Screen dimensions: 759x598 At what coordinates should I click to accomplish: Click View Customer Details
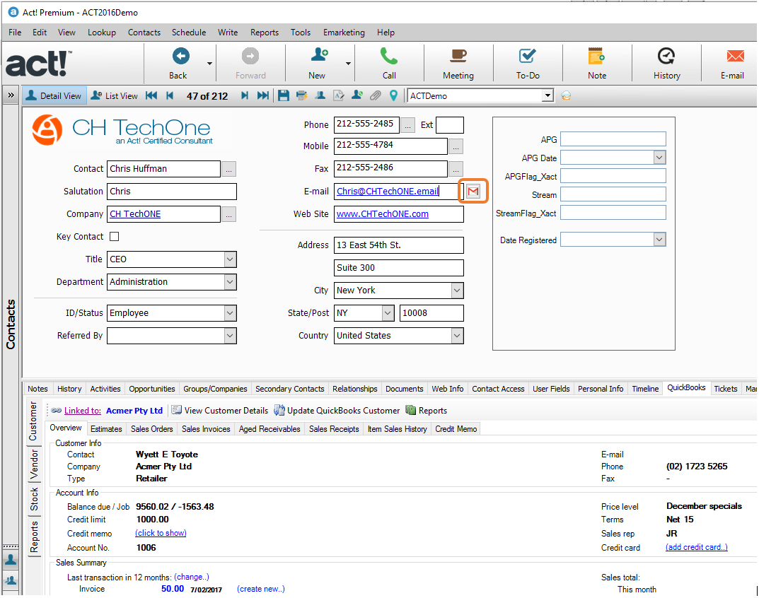tap(220, 411)
